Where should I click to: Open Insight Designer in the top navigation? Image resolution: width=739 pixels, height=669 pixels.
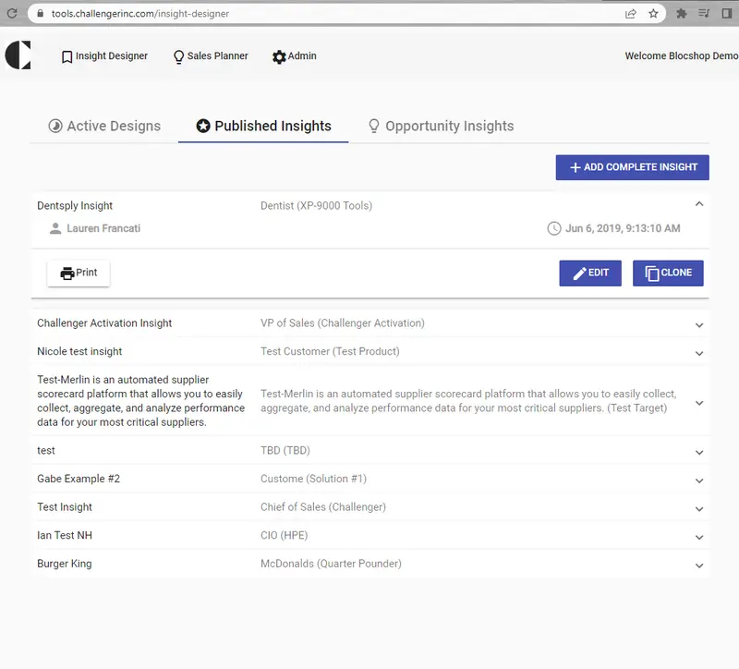coord(103,56)
